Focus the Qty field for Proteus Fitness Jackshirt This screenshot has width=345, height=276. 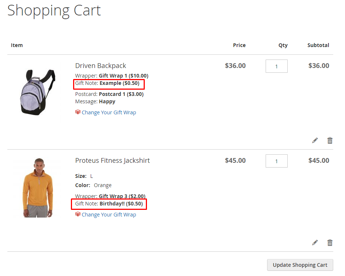(x=276, y=161)
